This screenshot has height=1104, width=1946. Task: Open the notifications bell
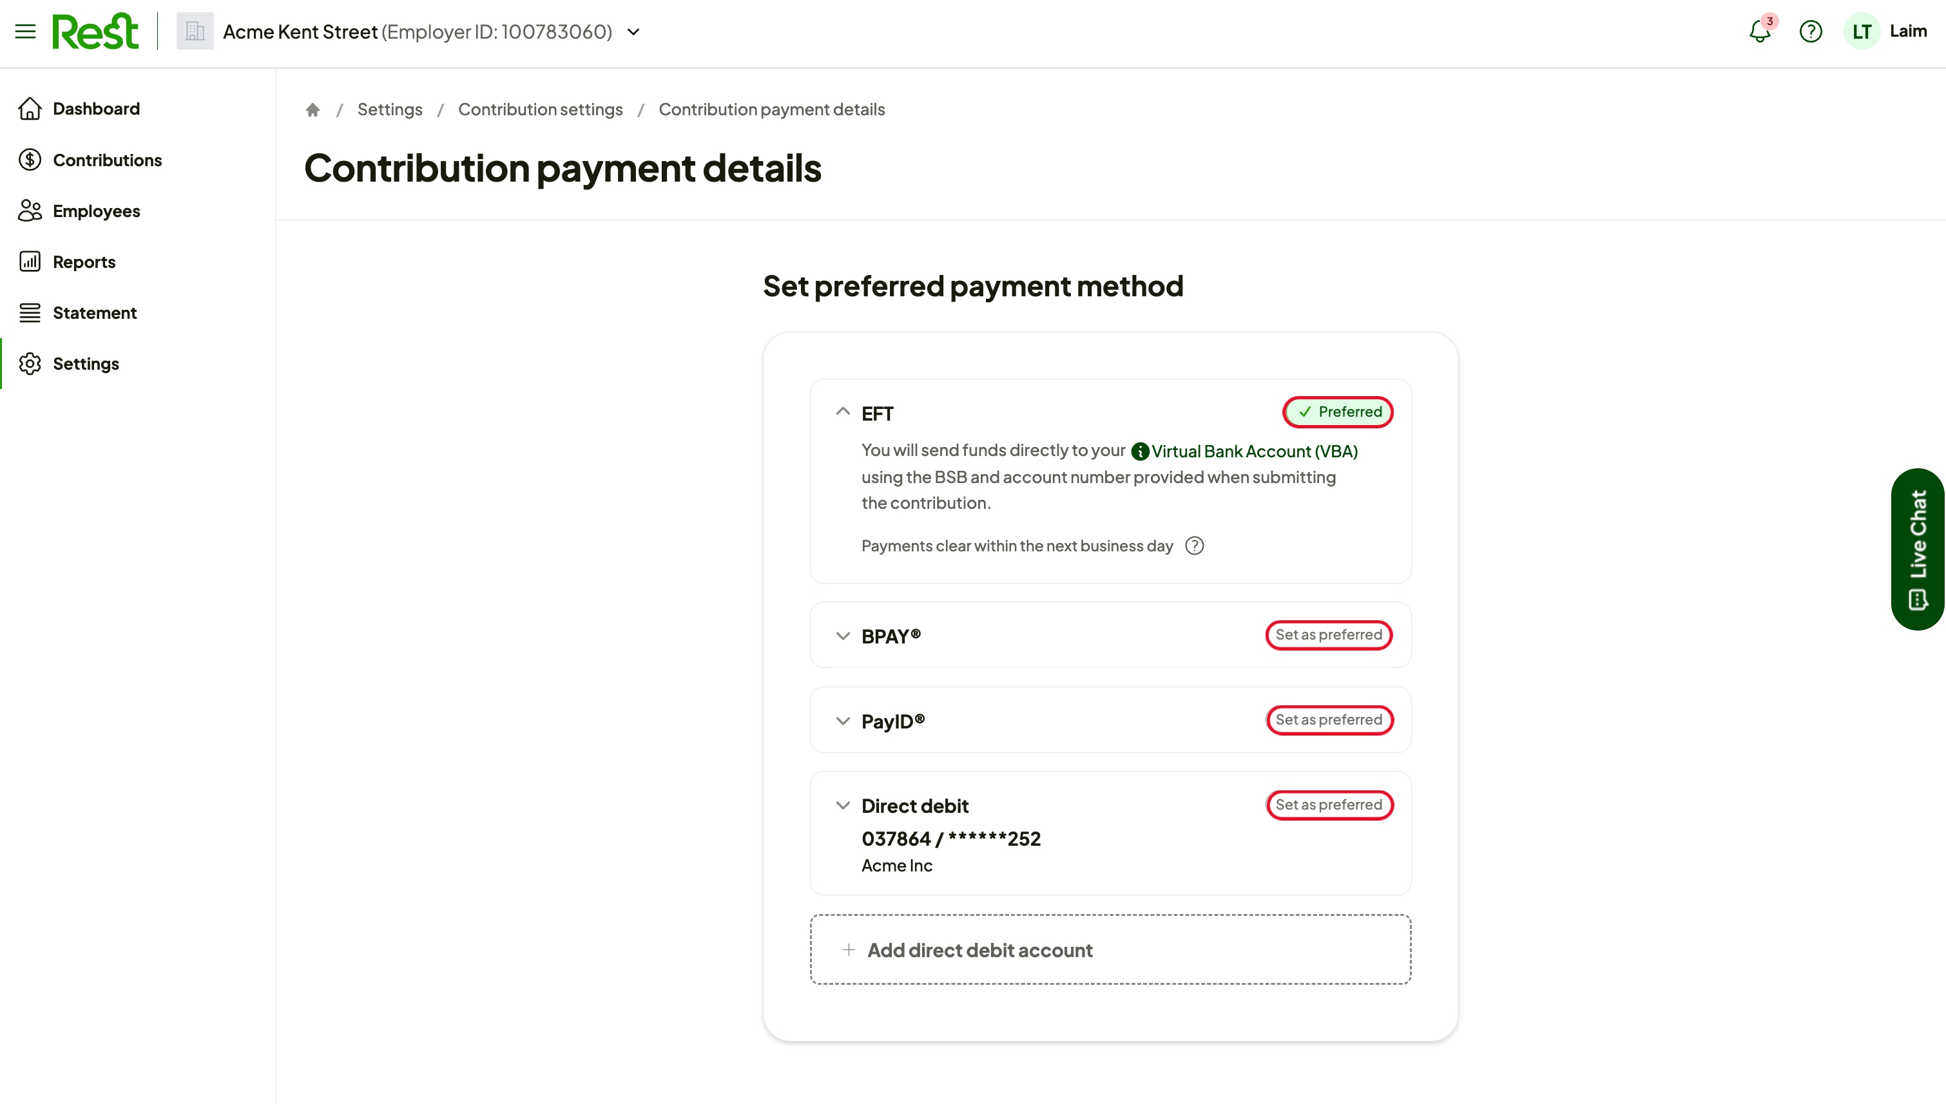1760,31
